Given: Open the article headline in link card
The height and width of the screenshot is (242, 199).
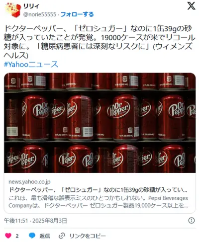Looking at the screenshot, I should (x=98, y=190).
